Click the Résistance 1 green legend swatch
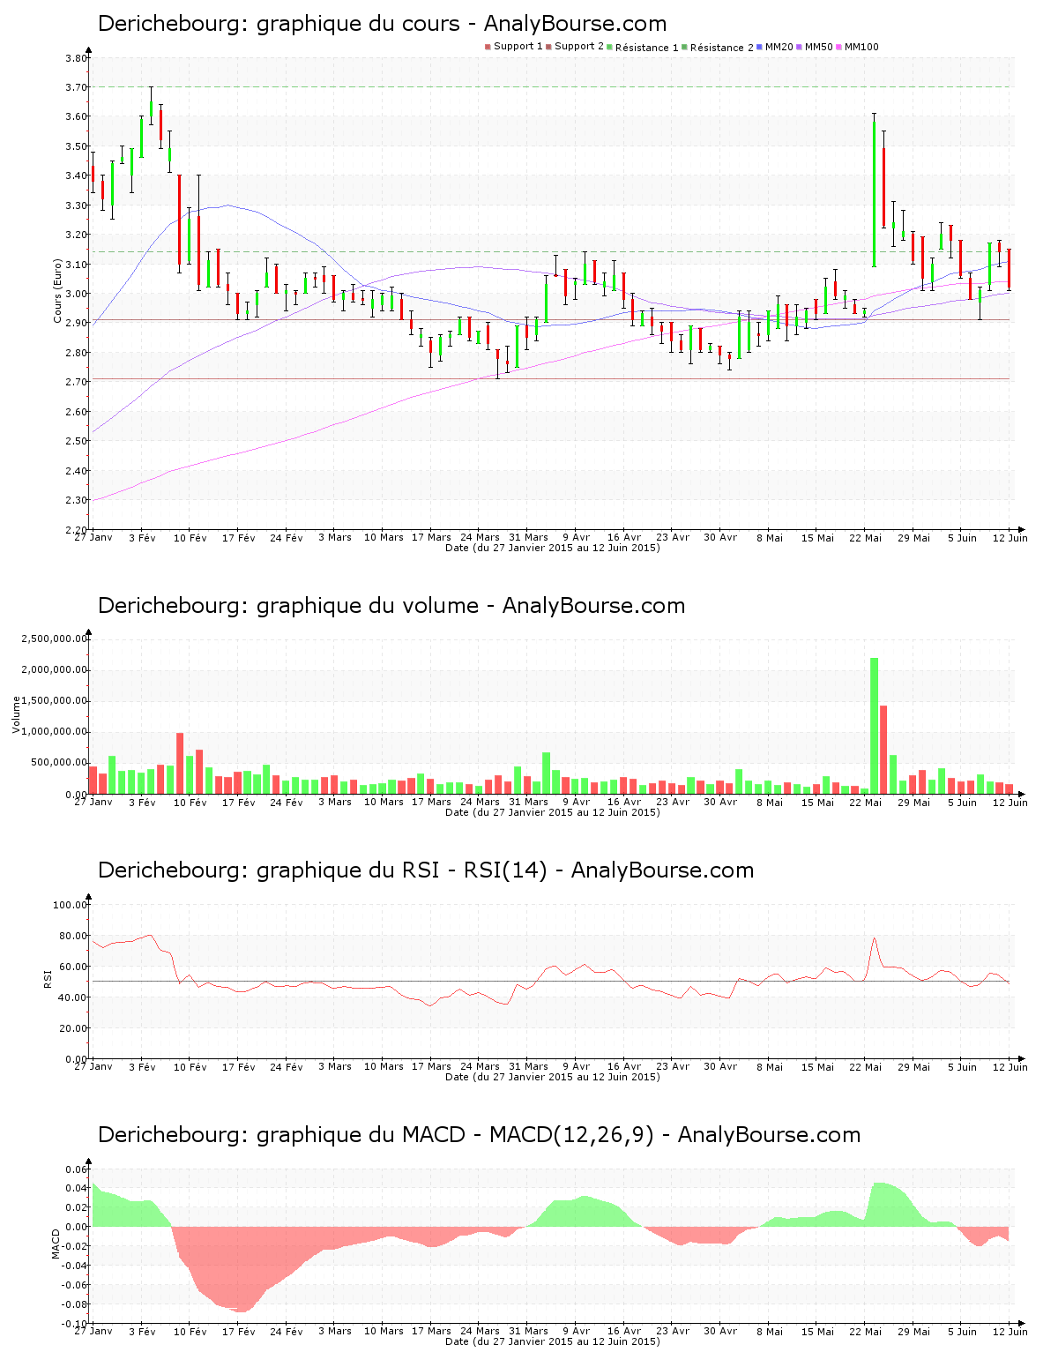 610,47
